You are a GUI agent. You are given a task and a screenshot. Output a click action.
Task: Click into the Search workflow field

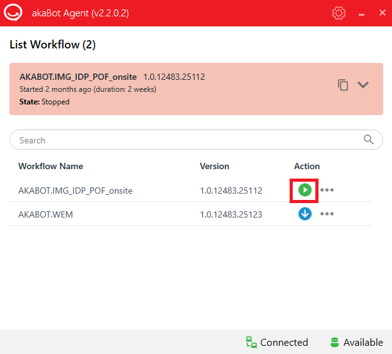tap(196, 140)
